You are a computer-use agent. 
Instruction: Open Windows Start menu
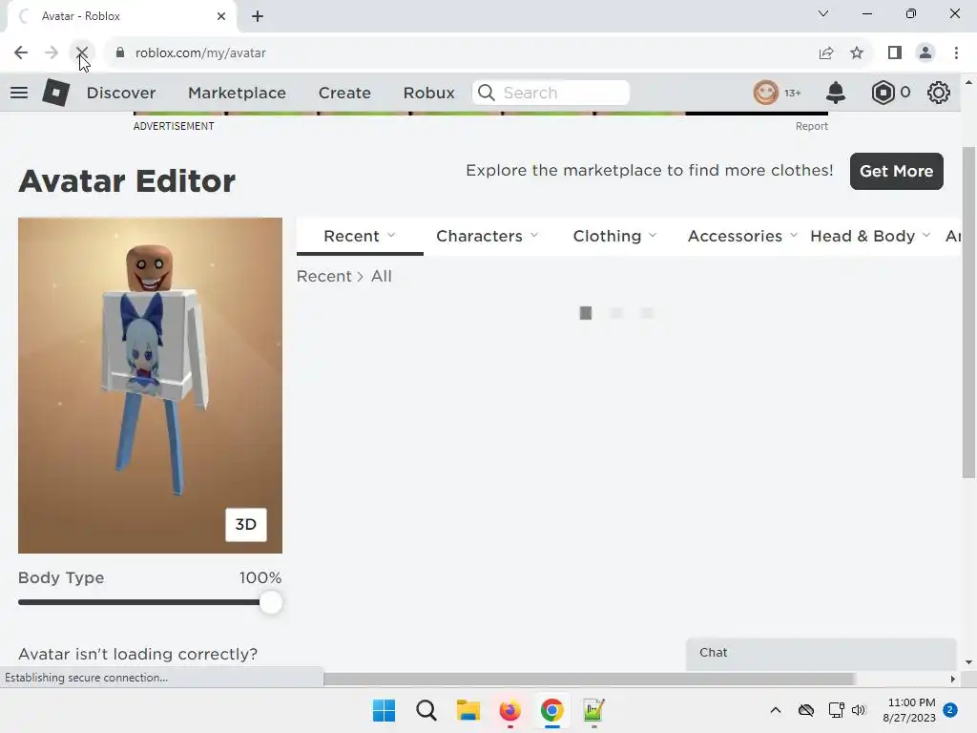(384, 710)
